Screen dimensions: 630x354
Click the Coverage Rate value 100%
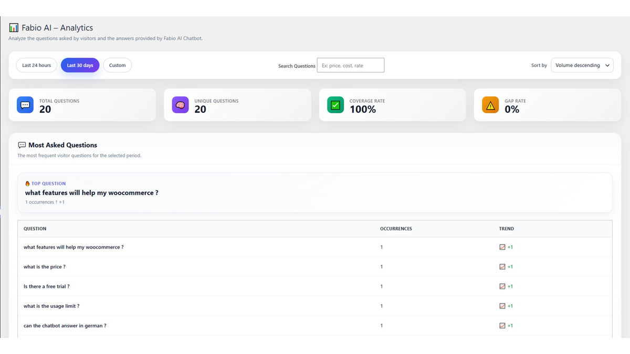point(363,109)
